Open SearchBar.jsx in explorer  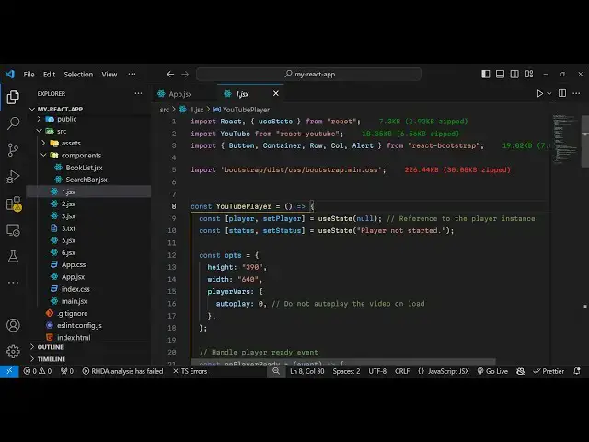pyautogui.click(x=87, y=180)
